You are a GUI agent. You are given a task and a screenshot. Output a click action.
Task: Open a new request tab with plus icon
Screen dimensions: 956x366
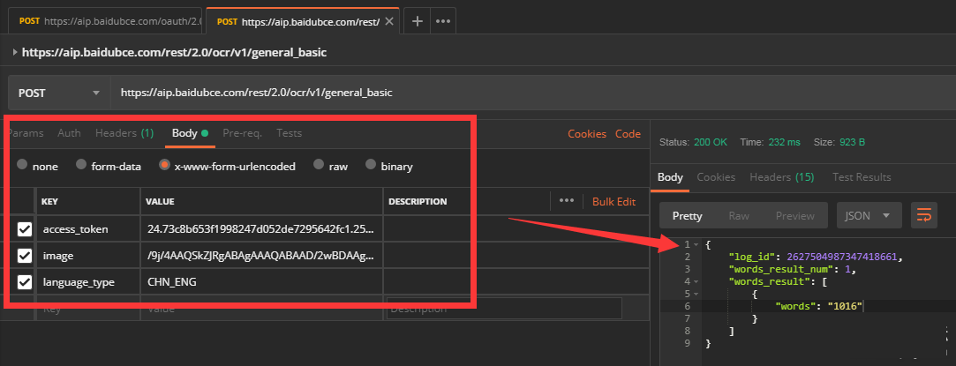[x=418, y=21]
